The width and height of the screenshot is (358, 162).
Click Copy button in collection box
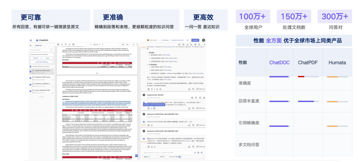[47, 58]
